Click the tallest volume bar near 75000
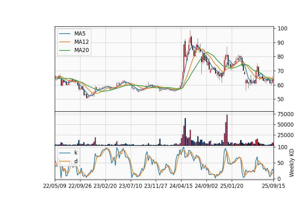The image size is (304, 219). point(227,130)
